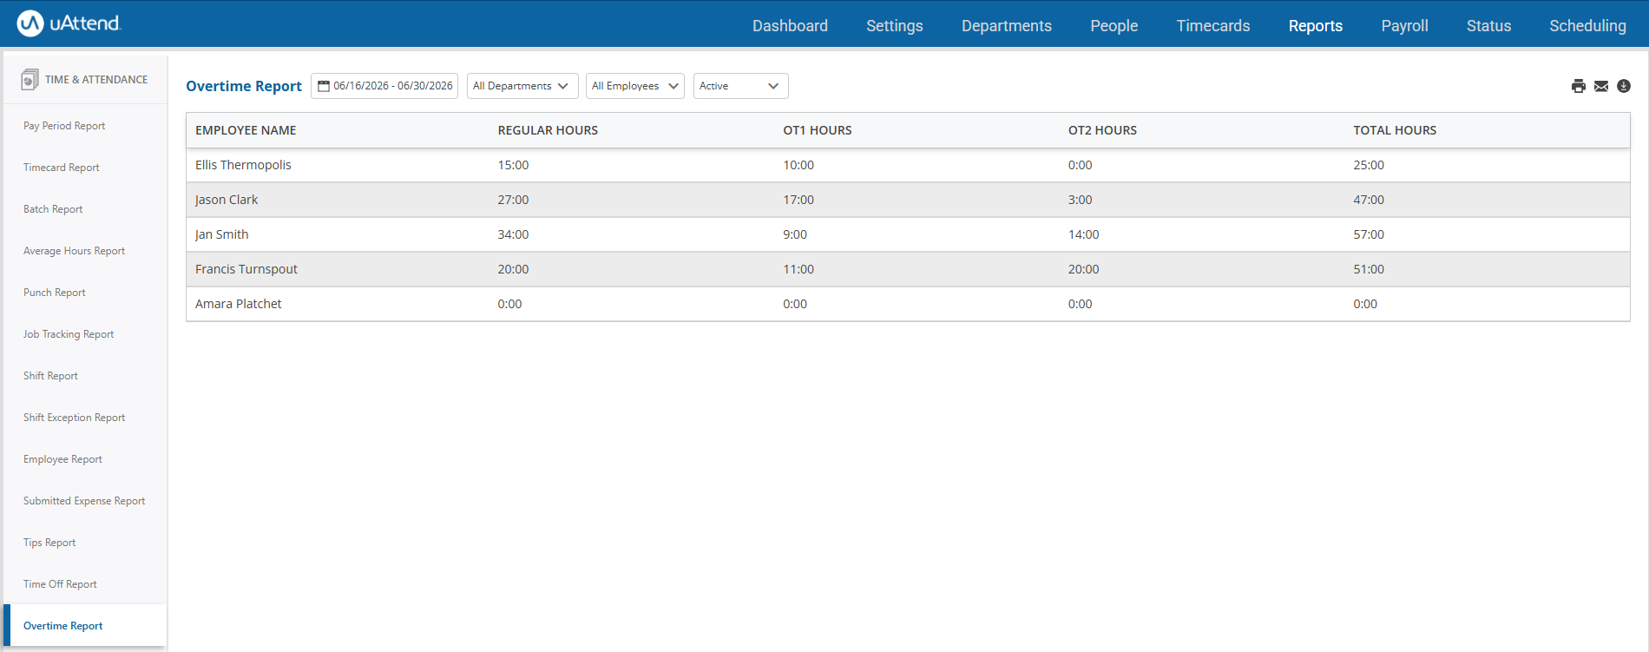Click the uAttend logo
This screenshot has height=652, width=1649.
tap(69, 23)
